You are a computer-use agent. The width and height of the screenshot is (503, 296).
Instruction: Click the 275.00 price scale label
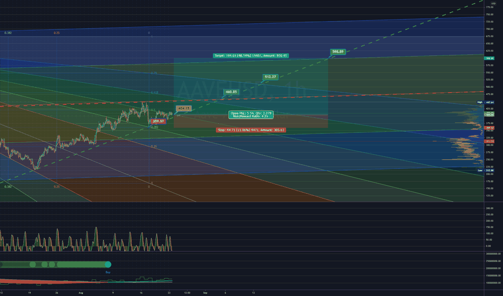pos(490,152)
